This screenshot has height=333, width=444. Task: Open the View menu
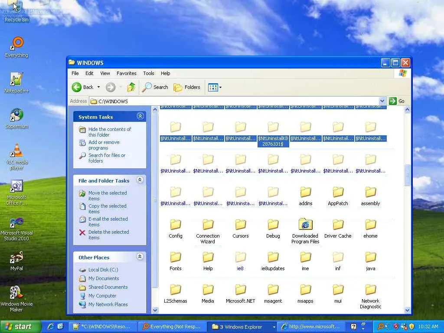(105, 73)
